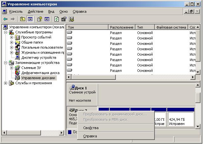Toggle the Show/Hide console tree button
Viewport: 203px width, 144px height.
point(30,19)
